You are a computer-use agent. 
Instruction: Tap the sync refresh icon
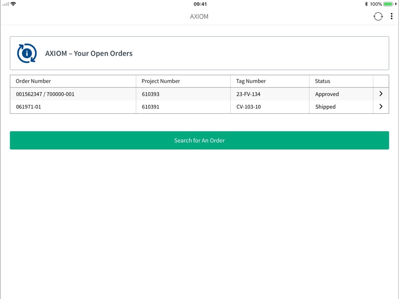coord(378,16)
